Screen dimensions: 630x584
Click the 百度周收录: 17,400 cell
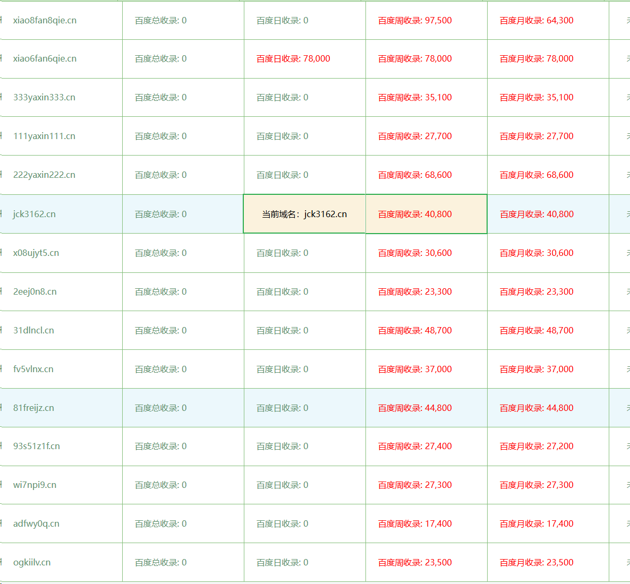tap(415, 524)
